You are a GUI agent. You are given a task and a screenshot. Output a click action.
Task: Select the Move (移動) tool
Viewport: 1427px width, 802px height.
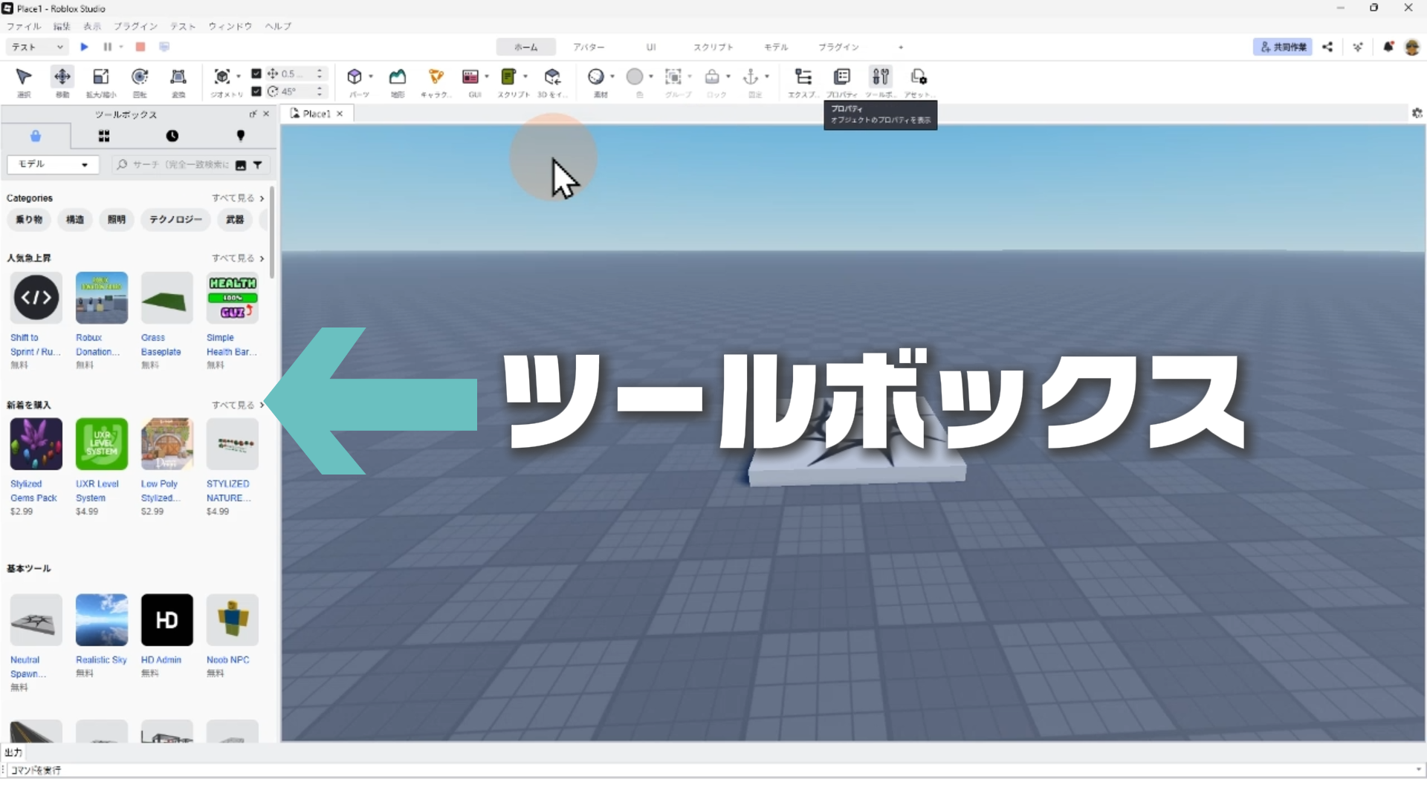coord(62,76)
